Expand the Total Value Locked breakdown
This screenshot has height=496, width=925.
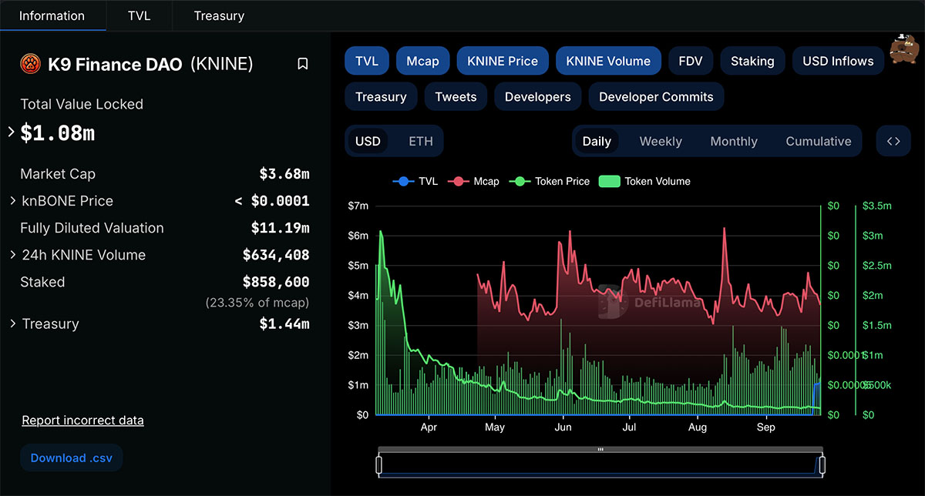point(12,132)
